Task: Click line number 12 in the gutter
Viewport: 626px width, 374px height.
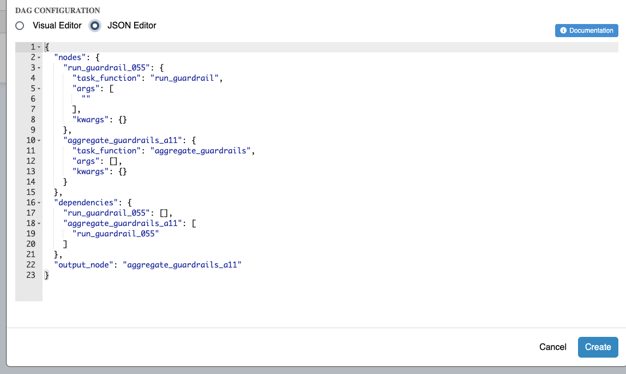Action: tap(31, 161)
